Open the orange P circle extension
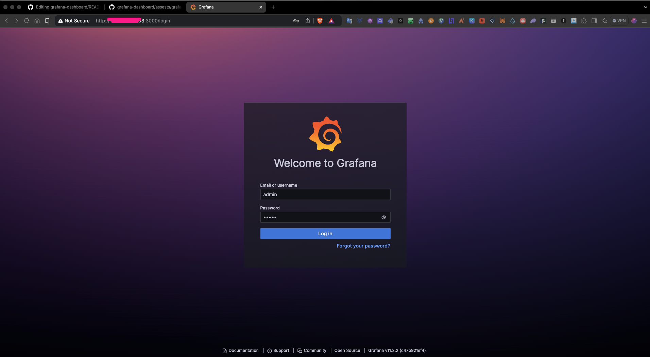Image resolution: width=650 pixels, height=357 pixels. (431, 21)
